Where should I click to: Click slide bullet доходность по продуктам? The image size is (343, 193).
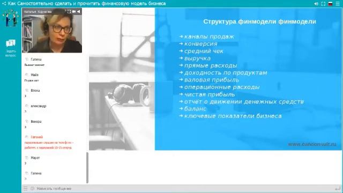tap(226, 73)
